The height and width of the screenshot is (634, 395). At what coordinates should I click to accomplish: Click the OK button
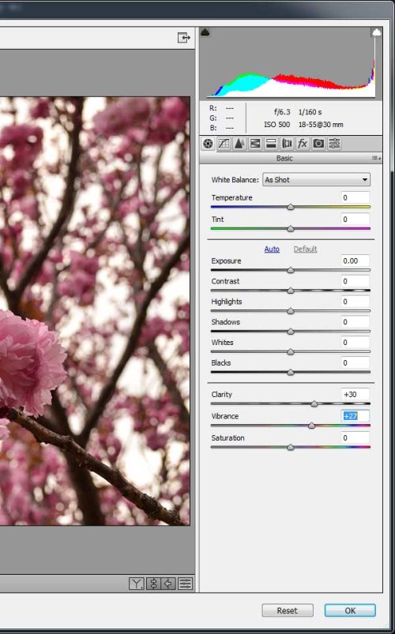[350, 610]
